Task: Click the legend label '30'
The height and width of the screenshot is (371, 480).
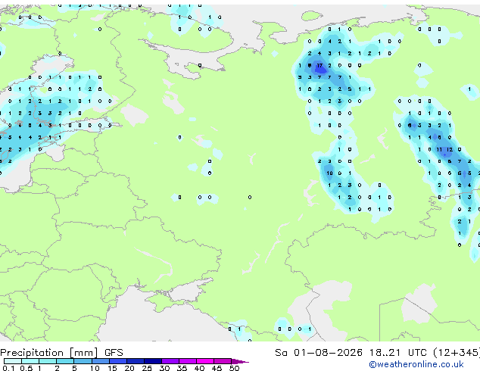Action: pyautogui.click(x=164, y=368)
